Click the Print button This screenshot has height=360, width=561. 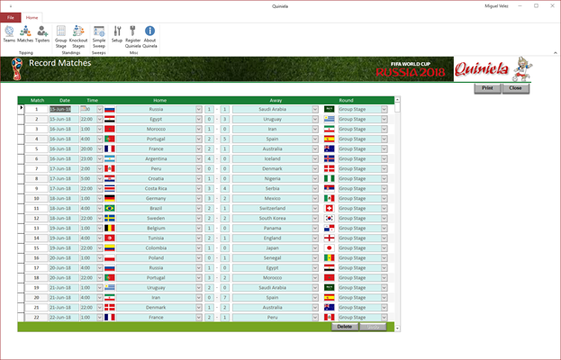(487, 88)
